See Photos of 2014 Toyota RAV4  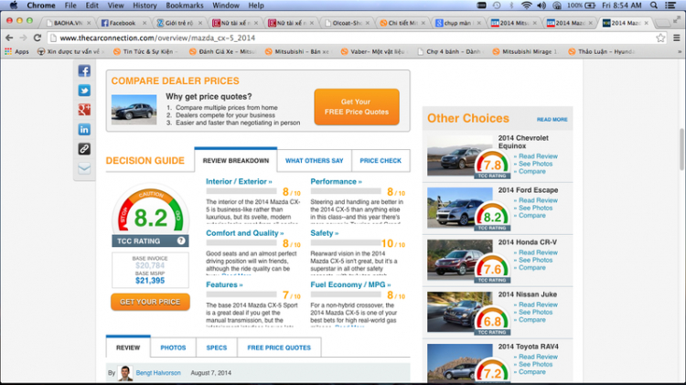[535, 364]
